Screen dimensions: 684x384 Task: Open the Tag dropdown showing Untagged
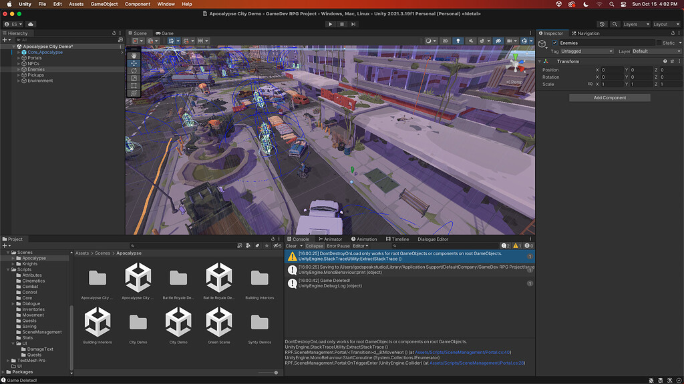pyautogui.click(x=586, y=51)
